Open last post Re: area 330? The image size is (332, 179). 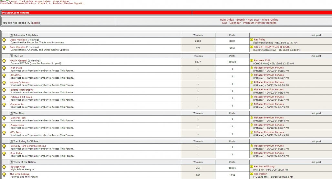click(262, 60)
